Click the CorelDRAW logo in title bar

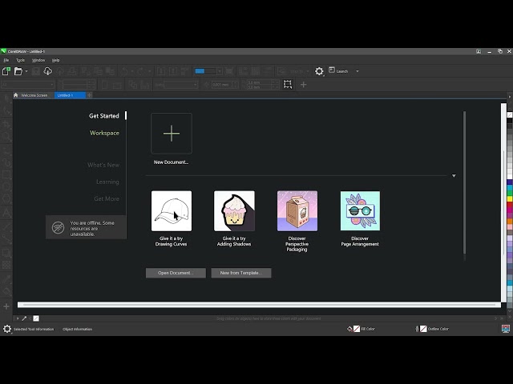3,51
